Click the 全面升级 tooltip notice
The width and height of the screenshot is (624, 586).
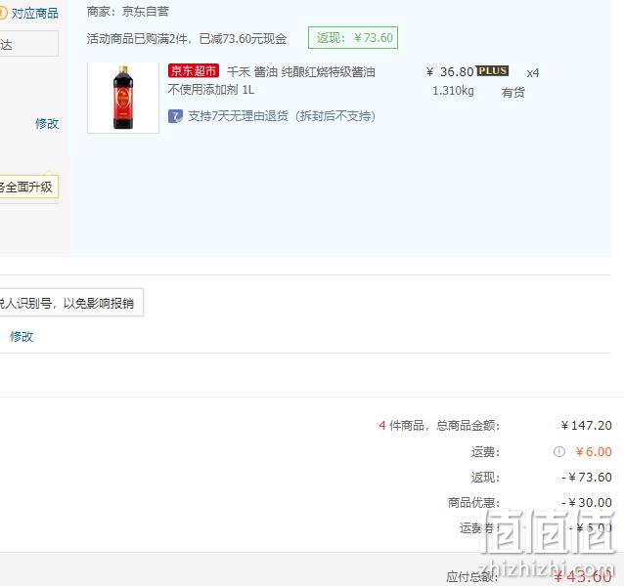pyautogui.click(x=29, y=187)
